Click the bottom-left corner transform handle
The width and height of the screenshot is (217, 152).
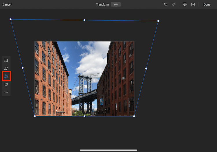35,116
